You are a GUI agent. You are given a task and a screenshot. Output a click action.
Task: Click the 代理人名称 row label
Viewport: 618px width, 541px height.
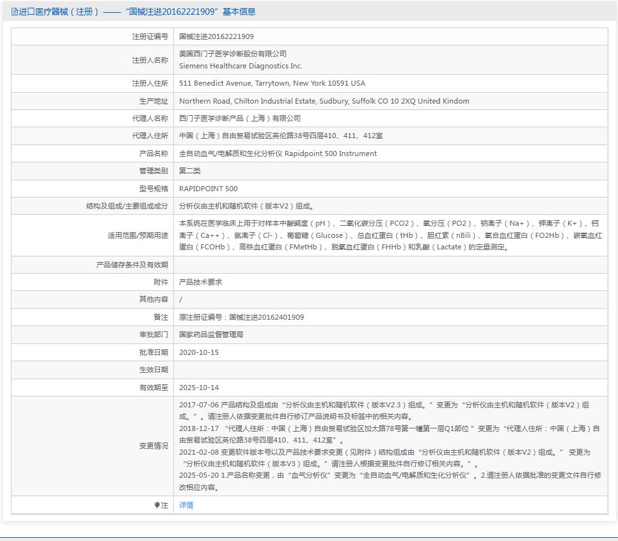(150, 118)
